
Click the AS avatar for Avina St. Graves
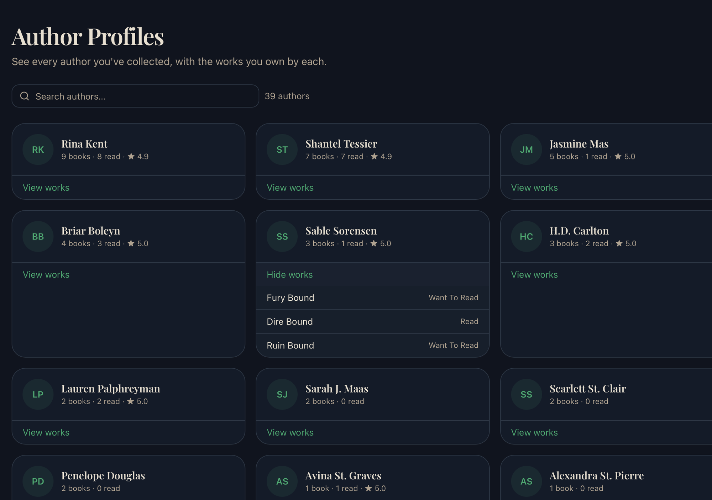(282, 481)
